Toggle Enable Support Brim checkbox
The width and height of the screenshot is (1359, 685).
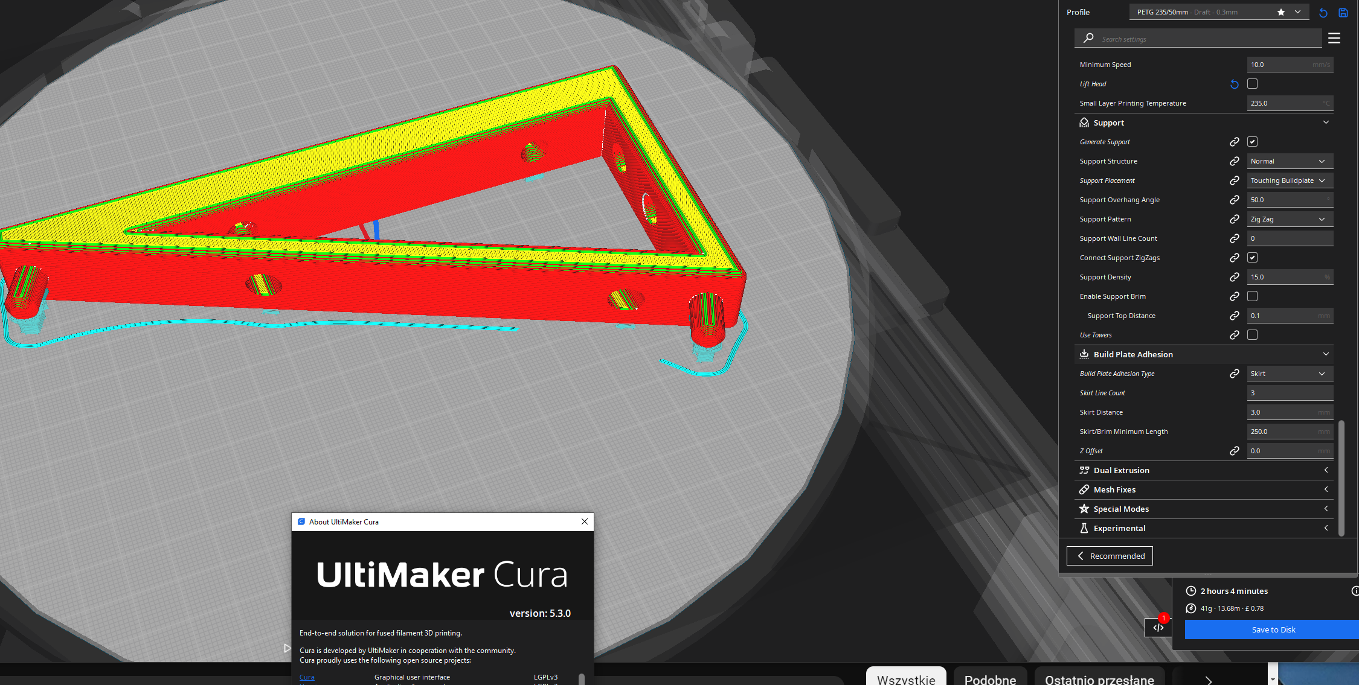1252,296
